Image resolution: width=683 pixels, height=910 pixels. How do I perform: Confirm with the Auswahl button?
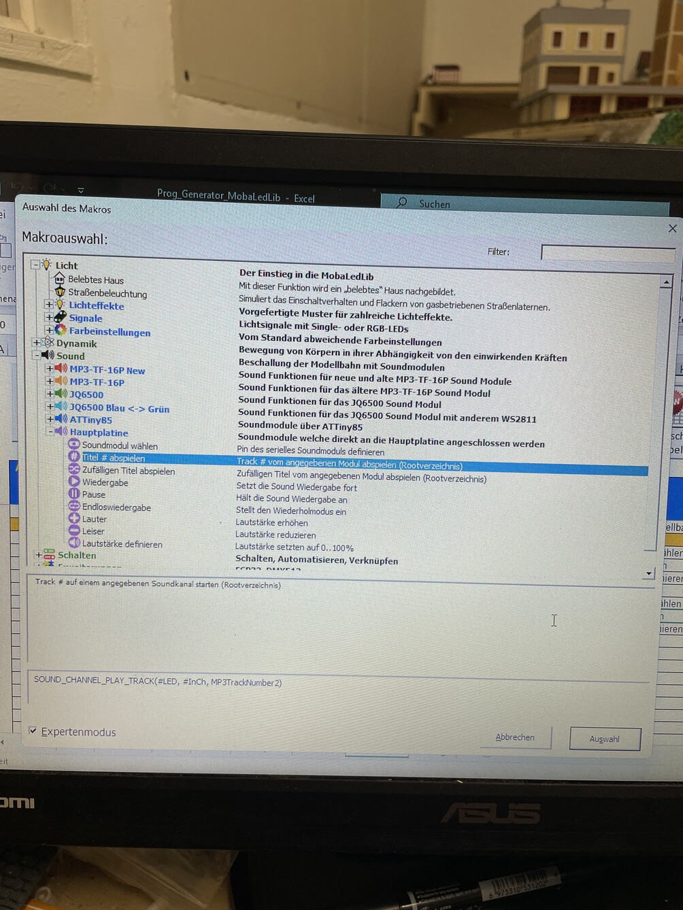tap(604, 739)
